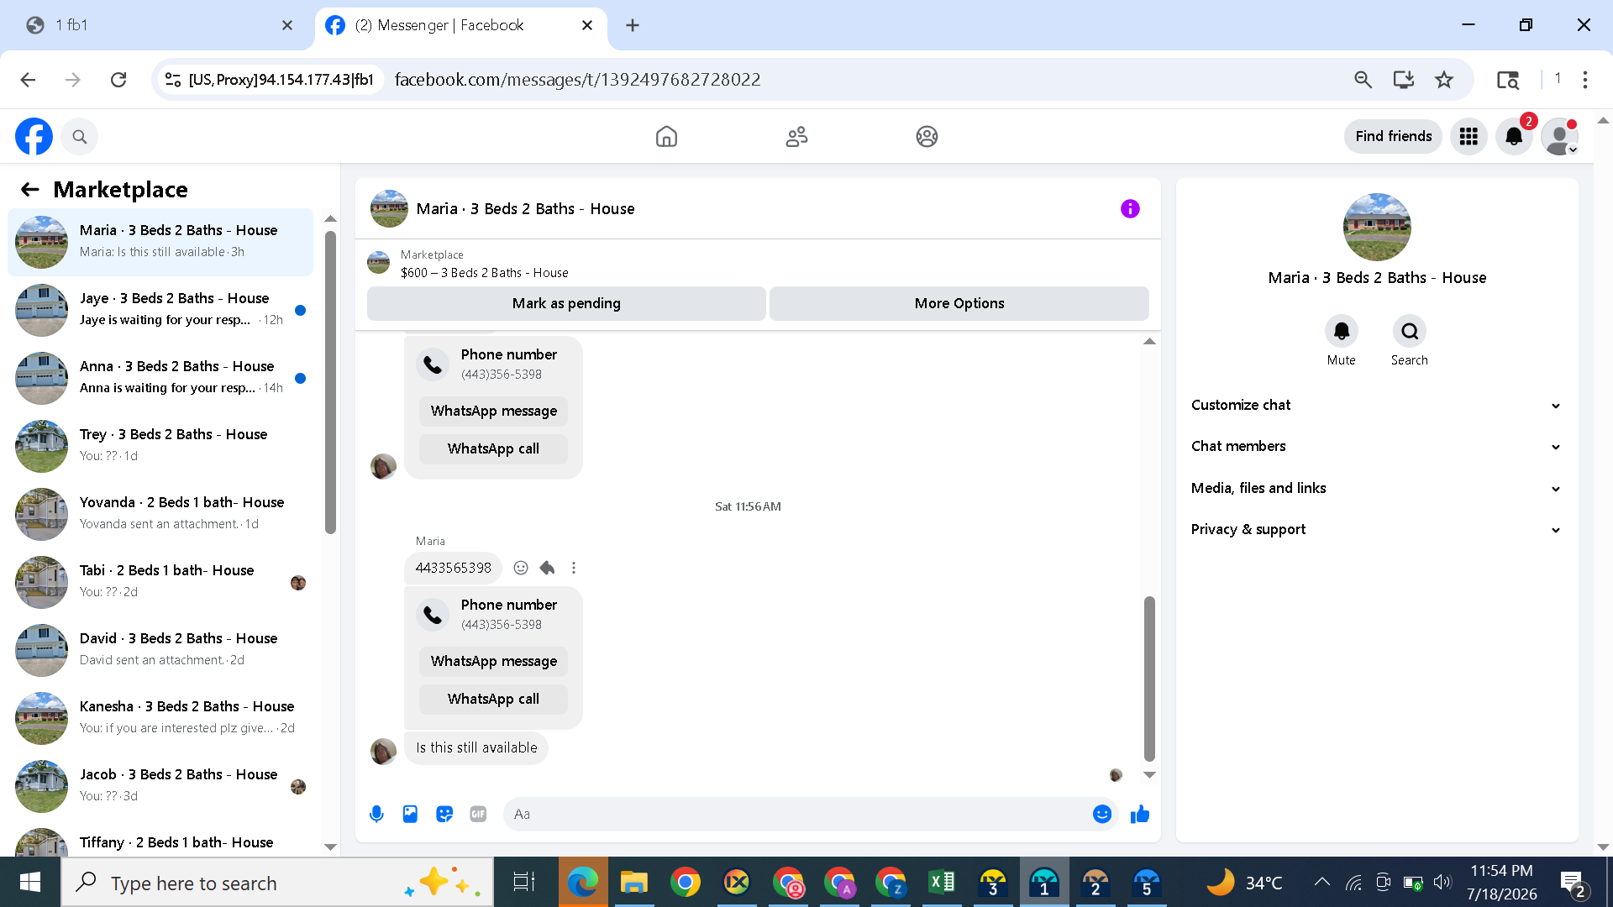Expand the Customize chat section
This screenshot has width=1613, height=907.
1376,405
